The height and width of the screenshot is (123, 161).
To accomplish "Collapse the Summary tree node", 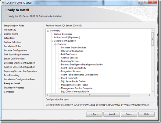I will 48,31.
